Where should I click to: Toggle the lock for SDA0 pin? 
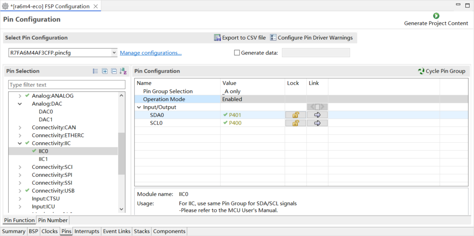(x=295, y=115)
